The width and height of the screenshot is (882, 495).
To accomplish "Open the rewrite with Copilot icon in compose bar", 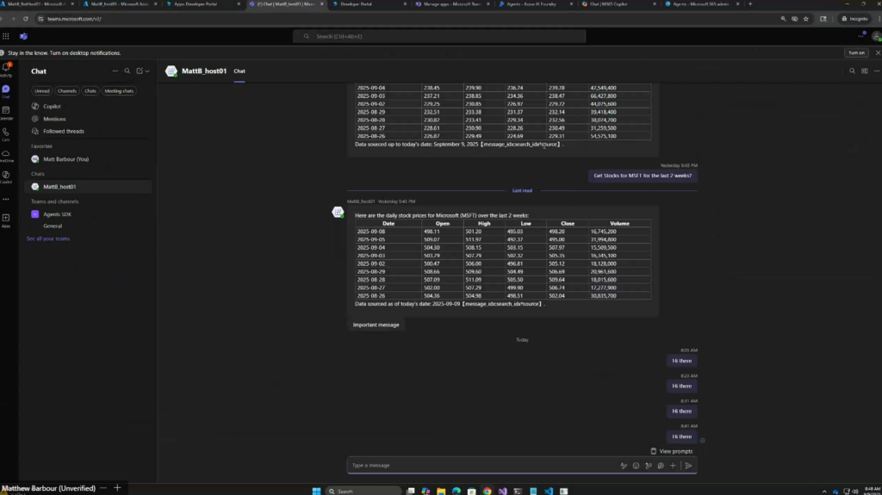I will [648, 466].
